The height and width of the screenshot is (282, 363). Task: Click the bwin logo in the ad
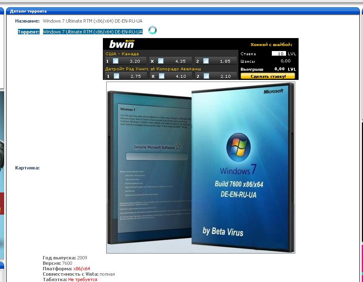(x=122, y=44)
